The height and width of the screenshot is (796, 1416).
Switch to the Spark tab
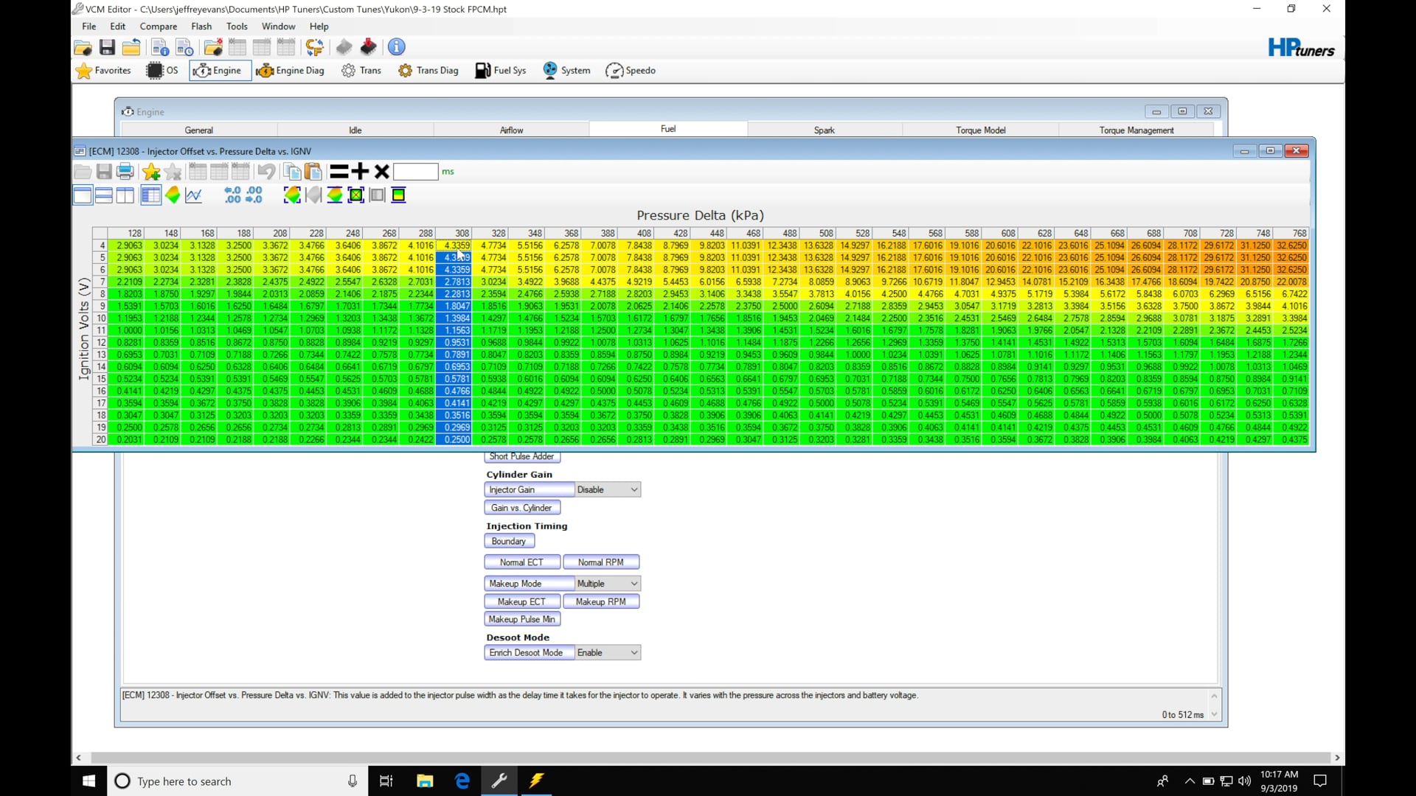[x=824, y=130]
